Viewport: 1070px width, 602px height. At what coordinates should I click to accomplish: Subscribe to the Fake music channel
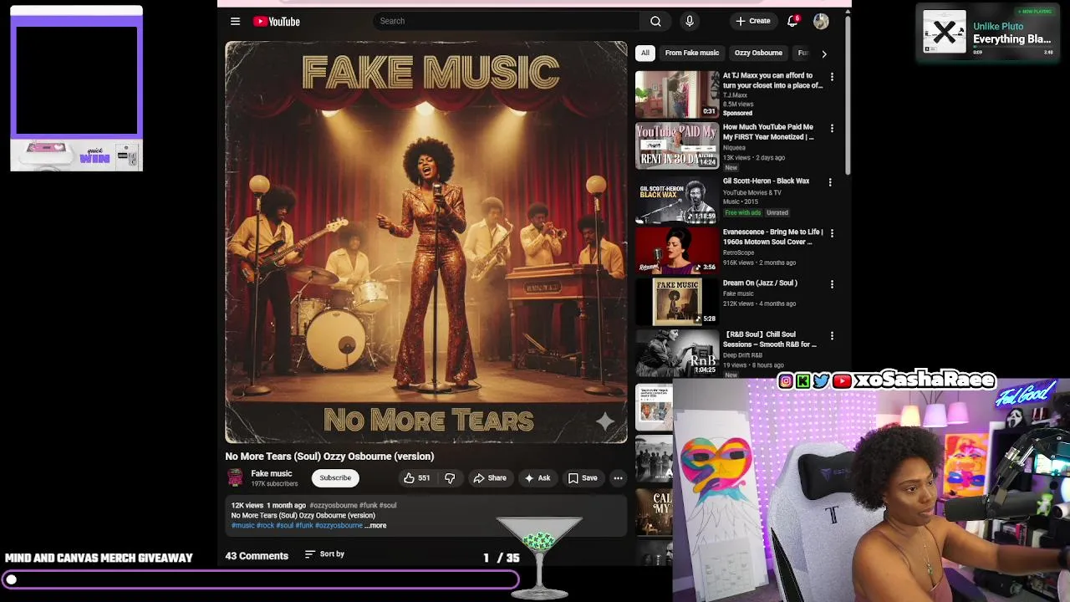pos(335,477)
